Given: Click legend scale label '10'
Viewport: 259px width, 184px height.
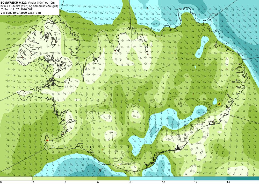Looking at the screenshot, I should tap(163, 182).
